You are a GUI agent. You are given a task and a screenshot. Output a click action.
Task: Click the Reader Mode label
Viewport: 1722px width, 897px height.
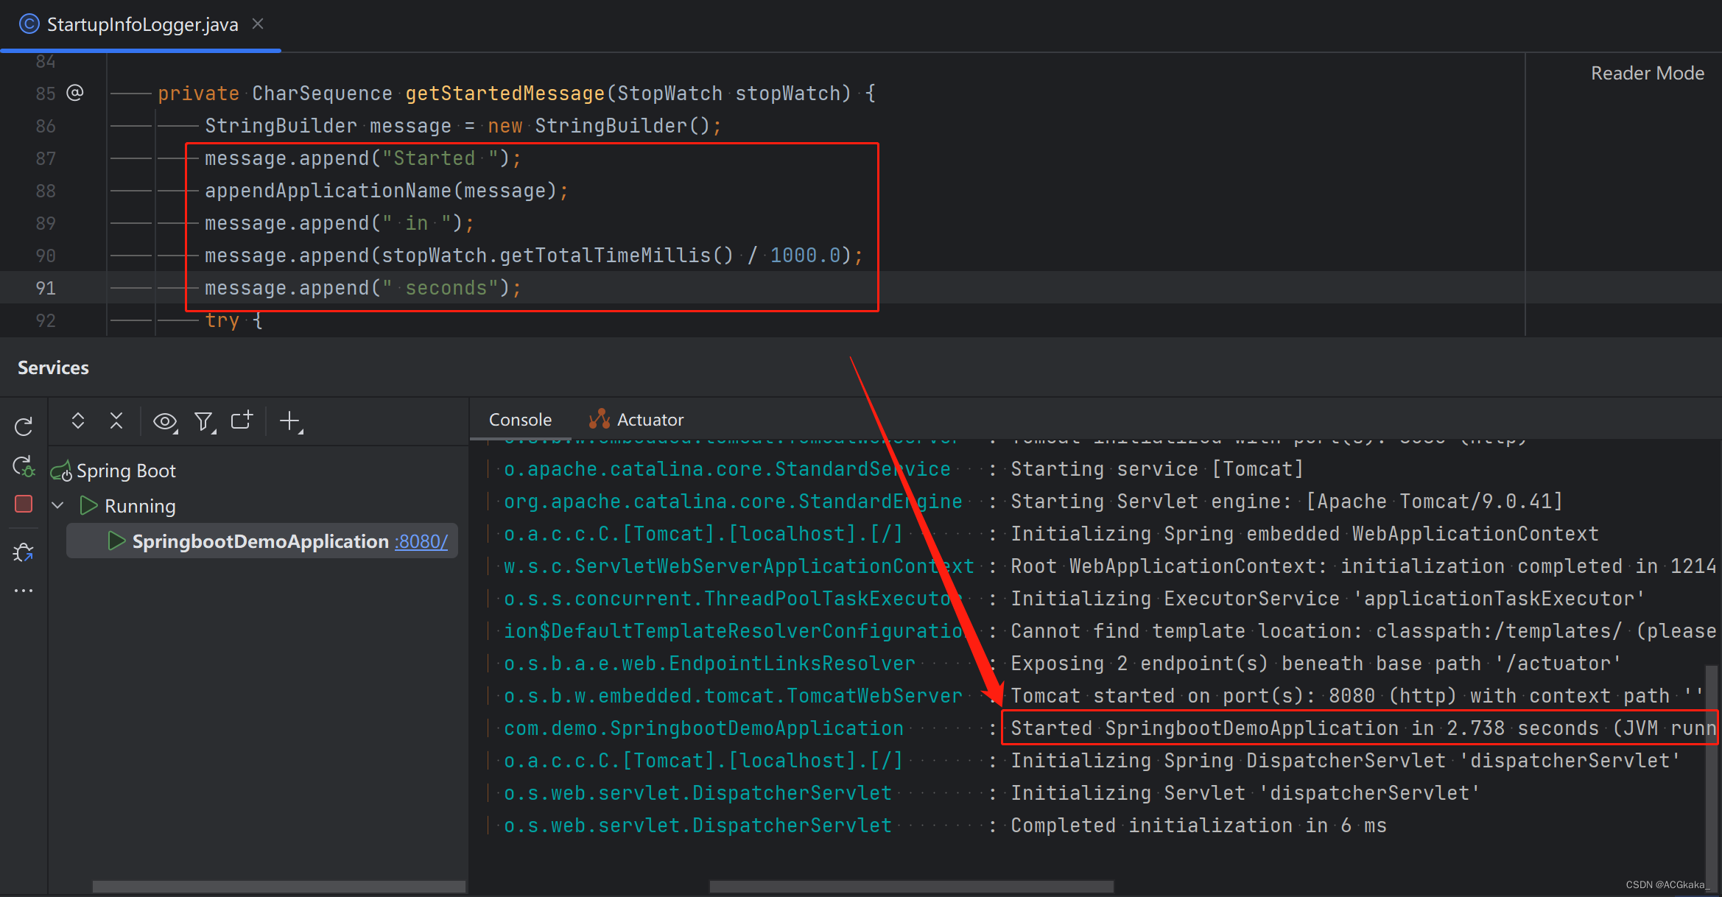1647,73
